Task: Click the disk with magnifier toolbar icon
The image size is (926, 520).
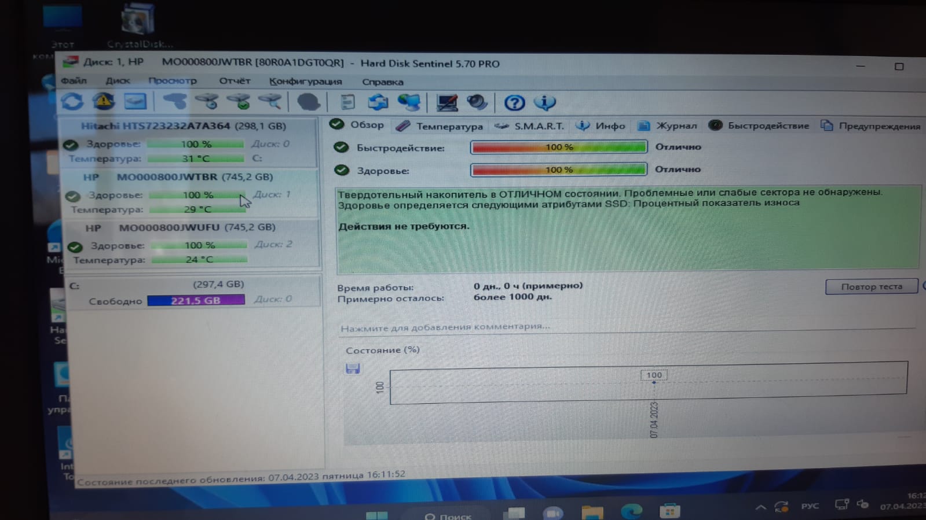Action: (270, 102)
